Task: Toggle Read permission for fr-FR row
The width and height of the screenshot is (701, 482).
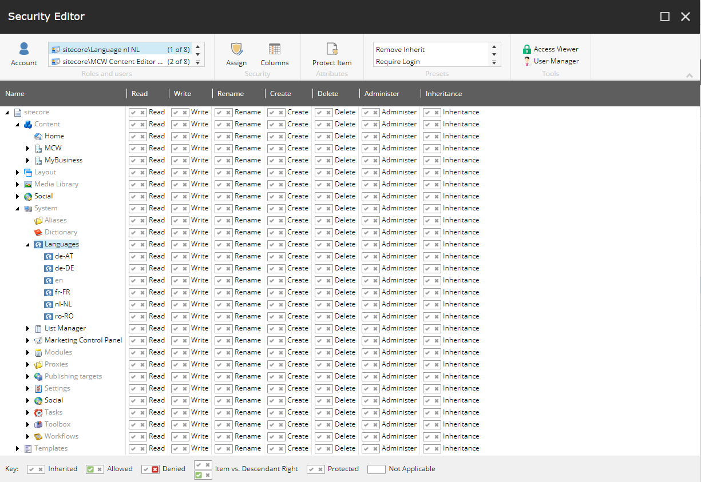Action: 137,292
